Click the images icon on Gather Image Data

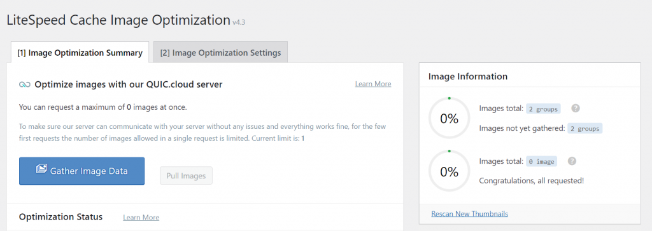[x=41, y=169]
